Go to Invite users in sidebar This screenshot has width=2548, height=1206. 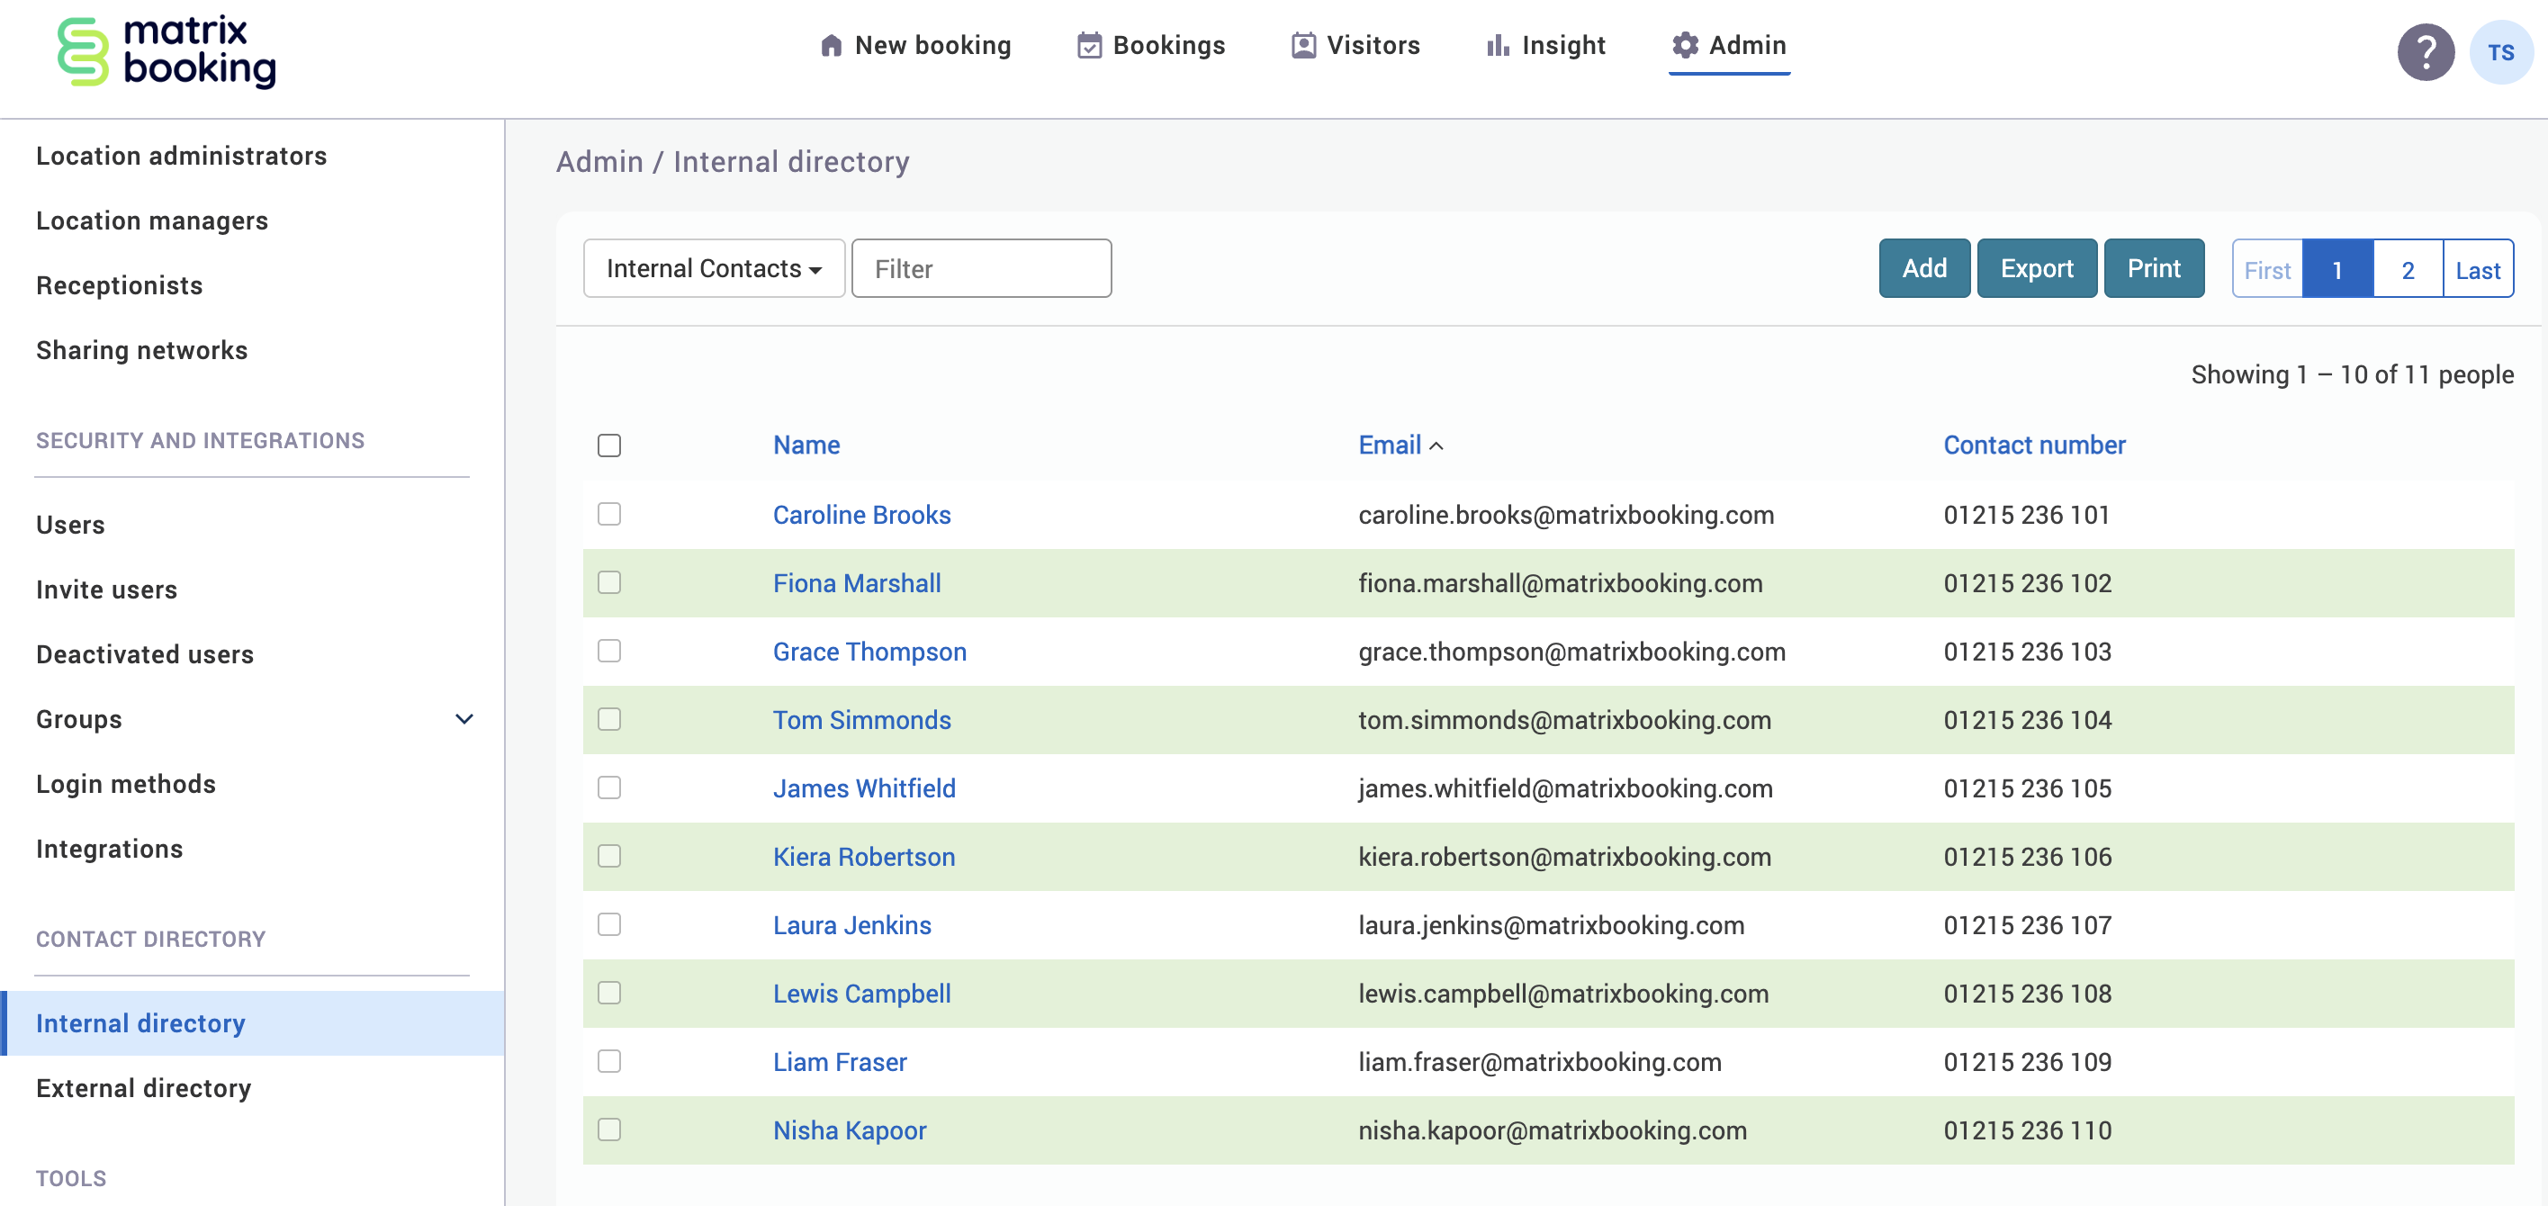pyautogui.click(x=107, y=589)
